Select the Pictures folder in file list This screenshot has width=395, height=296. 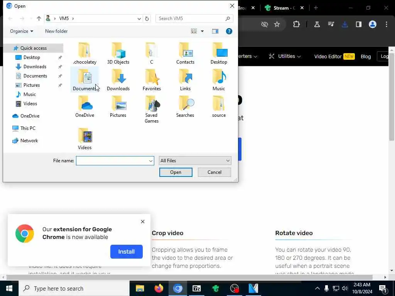click(118, 107)
